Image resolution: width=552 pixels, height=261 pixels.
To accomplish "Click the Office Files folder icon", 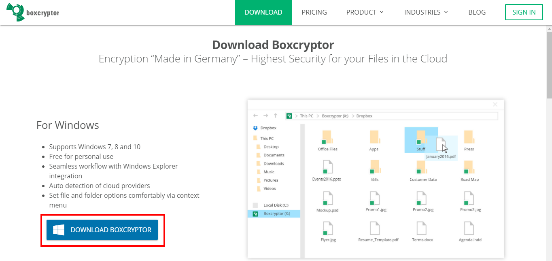I will tap(327, 137).
